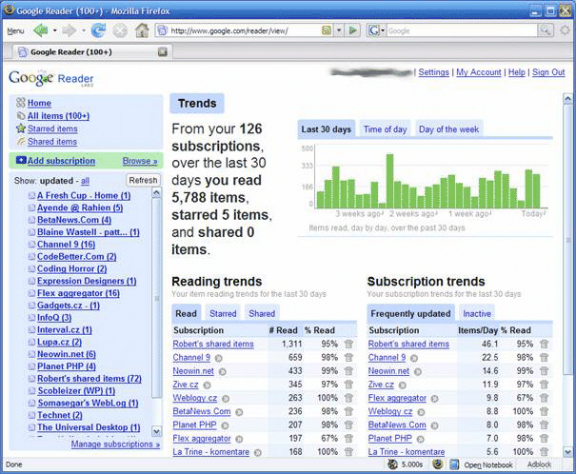Image resolution: width=576 pixels, height=474 pixels.
Task: Click the green Go arrow button
Action: [x=352, y=30]
